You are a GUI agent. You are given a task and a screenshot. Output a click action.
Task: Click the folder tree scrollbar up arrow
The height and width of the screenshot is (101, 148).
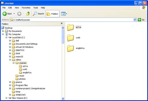pyautogui.click(x=63, y=28)
